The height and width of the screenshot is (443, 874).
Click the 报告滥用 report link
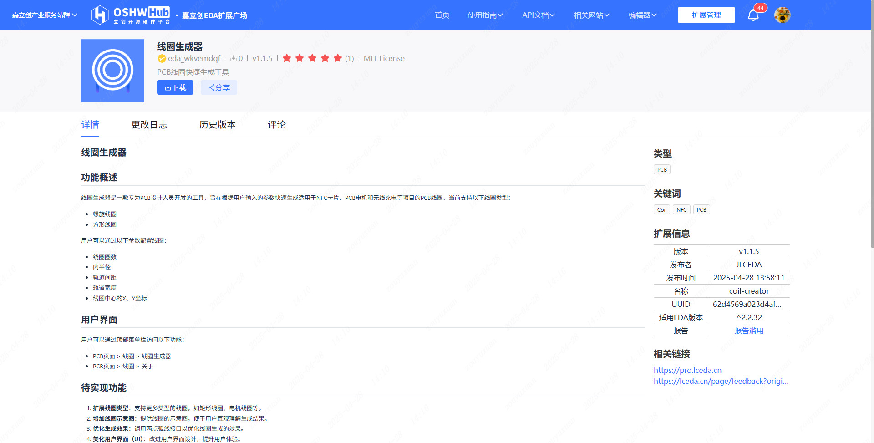click(x=749, y=331)
